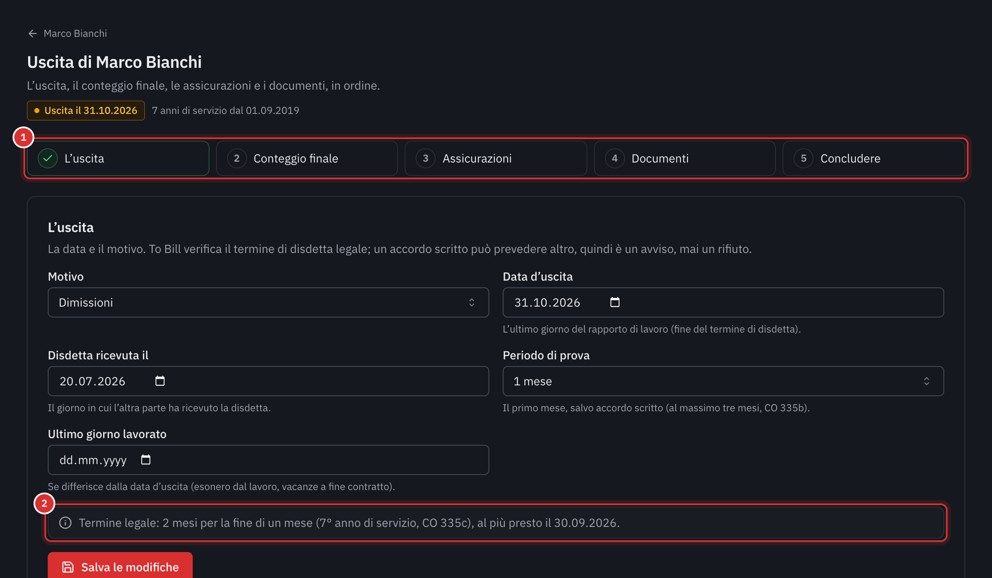Open calendar picker for Data d'uscita
The width and height of the screenshot is (992, 578).
(615, 302)
